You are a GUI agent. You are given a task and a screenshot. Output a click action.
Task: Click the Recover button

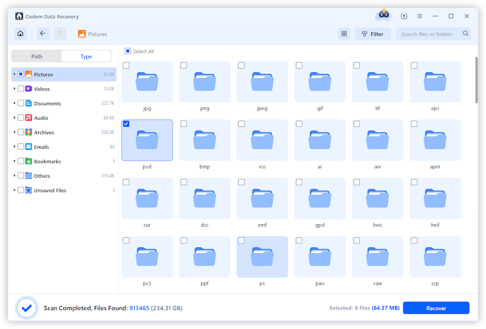point(436,308)
